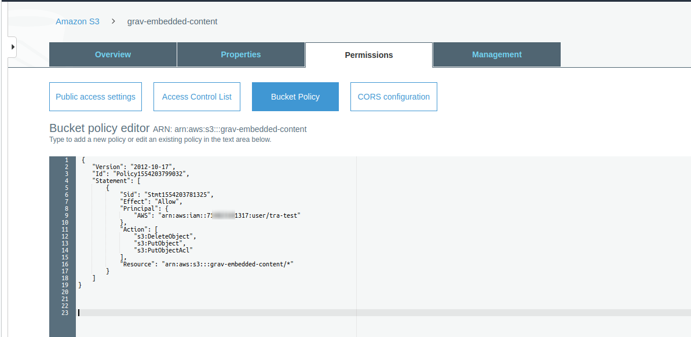Viewport: 691px width, 337px height.
Task: Click the grav-embedded-content breadcrumb
Action: tap(172, 21)
